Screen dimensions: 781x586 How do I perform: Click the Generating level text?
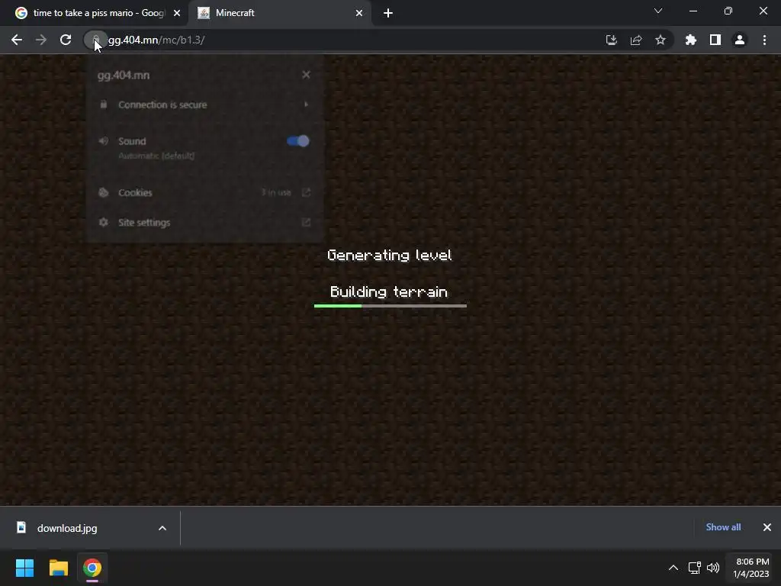(390, 255)
